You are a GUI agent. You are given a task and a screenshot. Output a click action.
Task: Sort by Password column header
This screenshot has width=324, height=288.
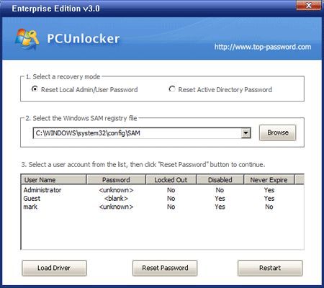pyautogui.click(x=116, y=180)
